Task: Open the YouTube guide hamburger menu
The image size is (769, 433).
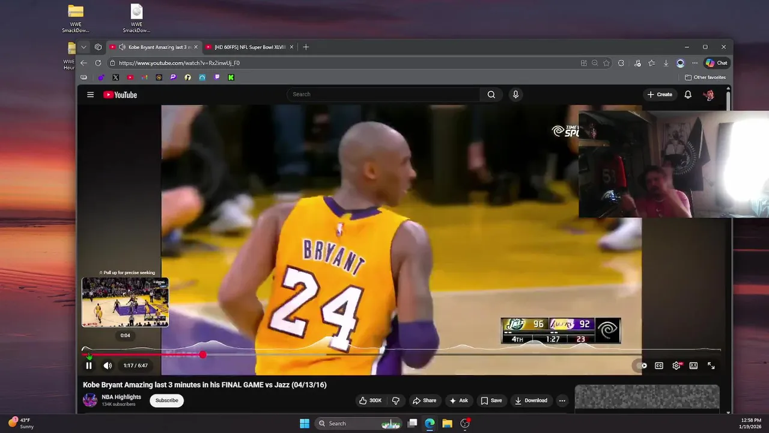Action: pyautogui.click(x=90, y=94)
